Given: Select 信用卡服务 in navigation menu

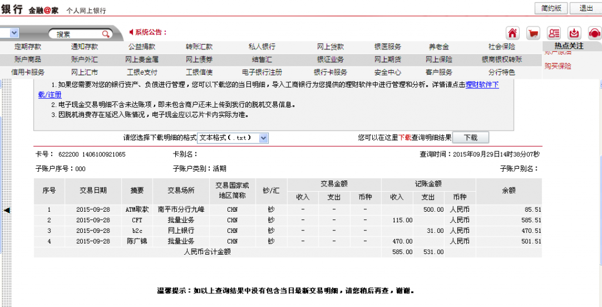Looking at the screenshot, I should [28, 72].
